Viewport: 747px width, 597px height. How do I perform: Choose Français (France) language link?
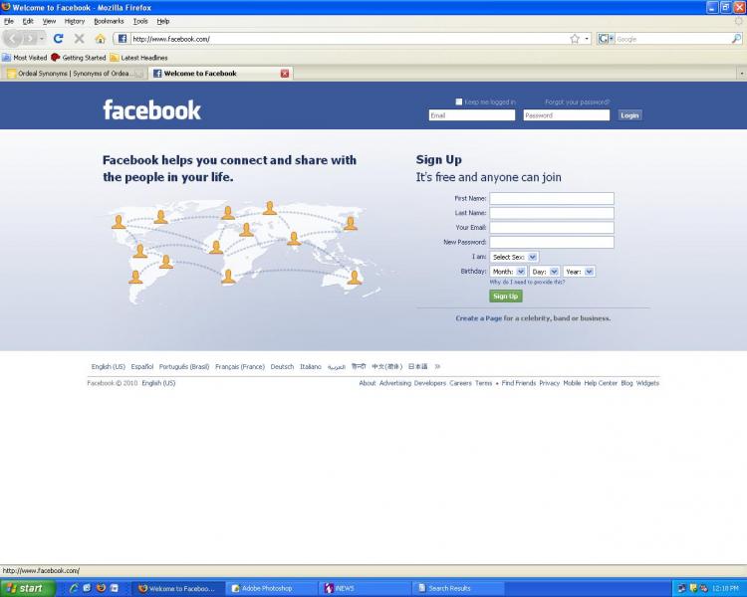pyautogui.click(x=240, y=366)
